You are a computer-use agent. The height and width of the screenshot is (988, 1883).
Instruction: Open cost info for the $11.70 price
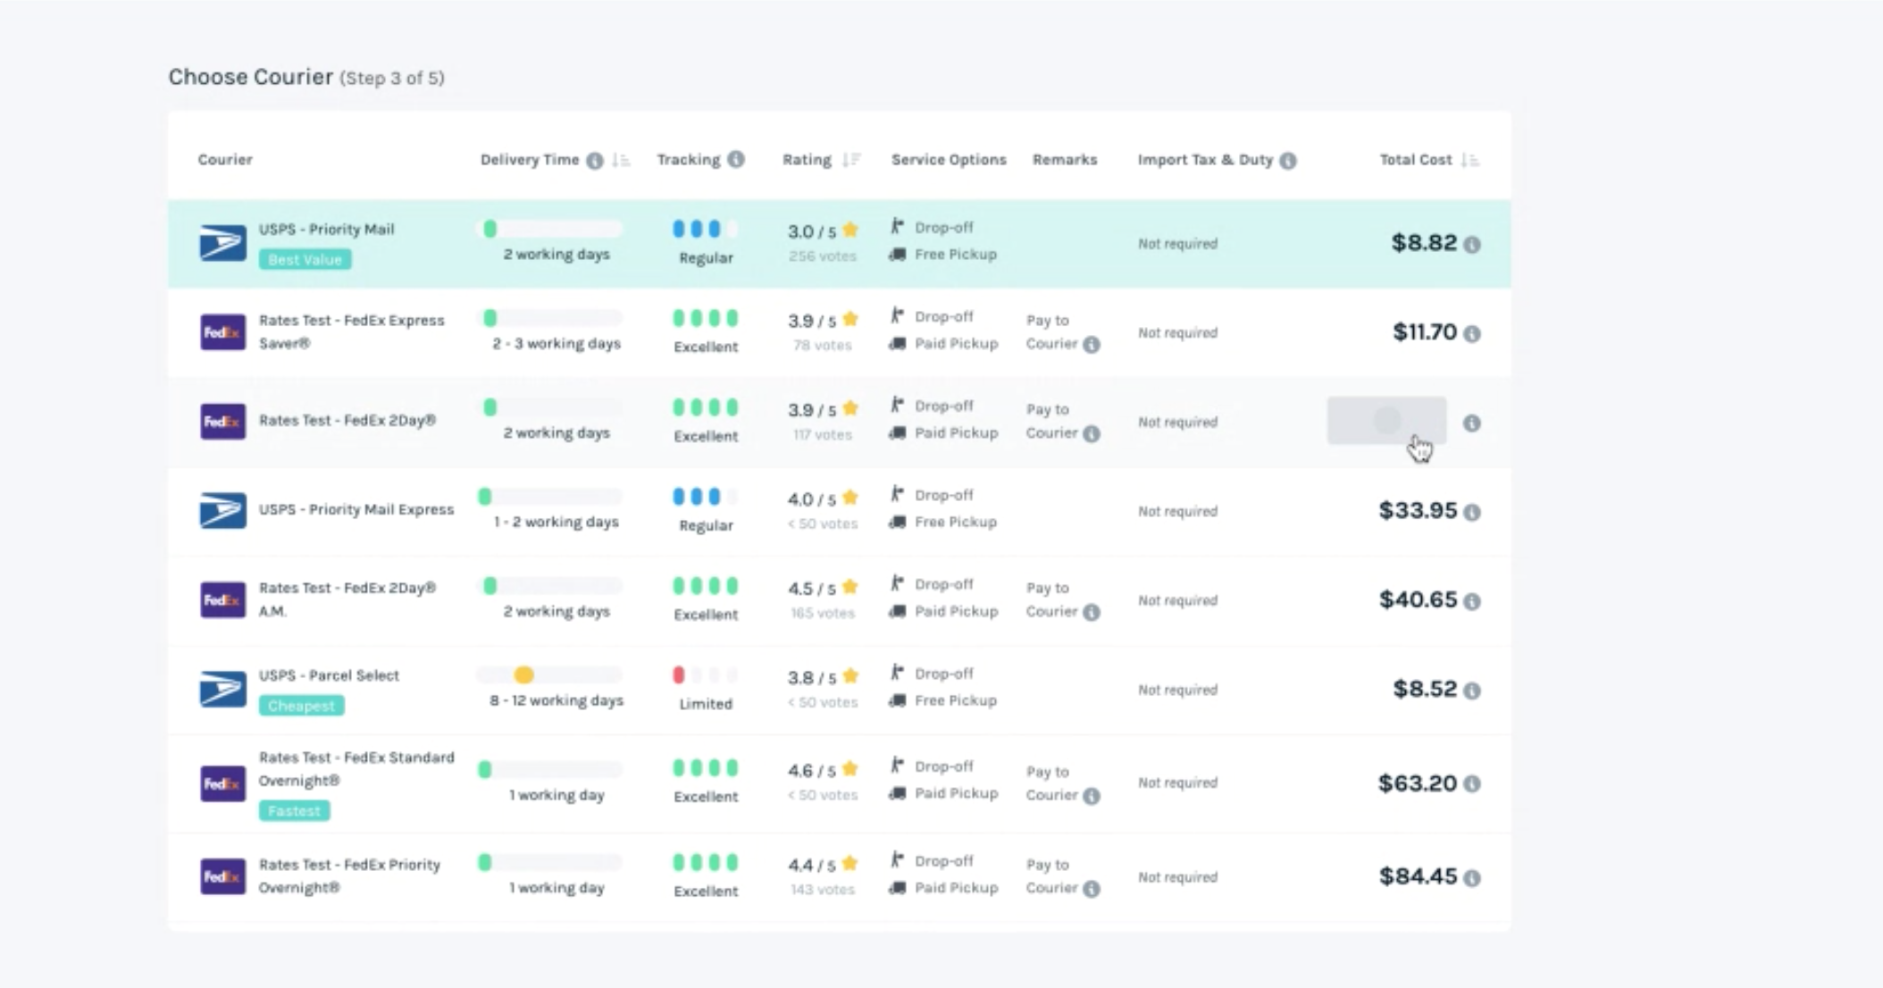pyautogui.click(x=1472, y=334)
